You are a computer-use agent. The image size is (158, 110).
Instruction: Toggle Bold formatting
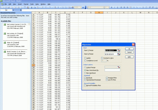tap(111, 7)
